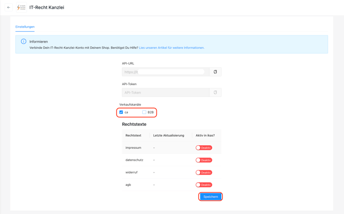Focus the API-Token input field

(166, 92)
